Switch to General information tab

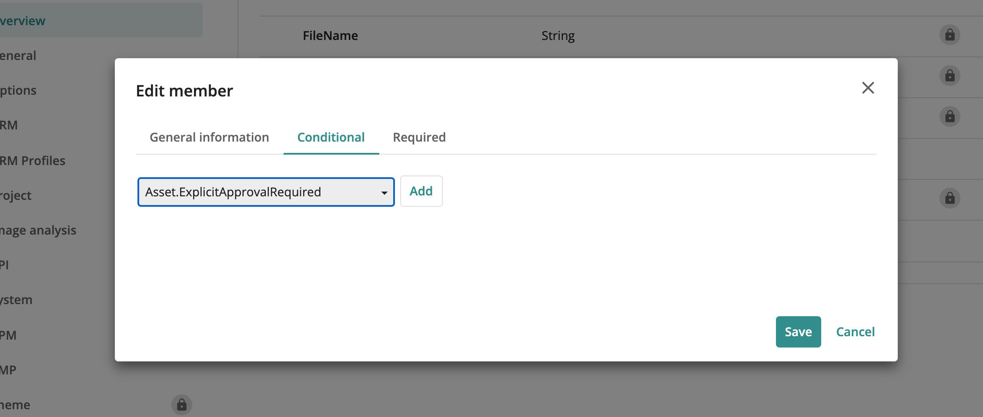(x=209, y=137)
